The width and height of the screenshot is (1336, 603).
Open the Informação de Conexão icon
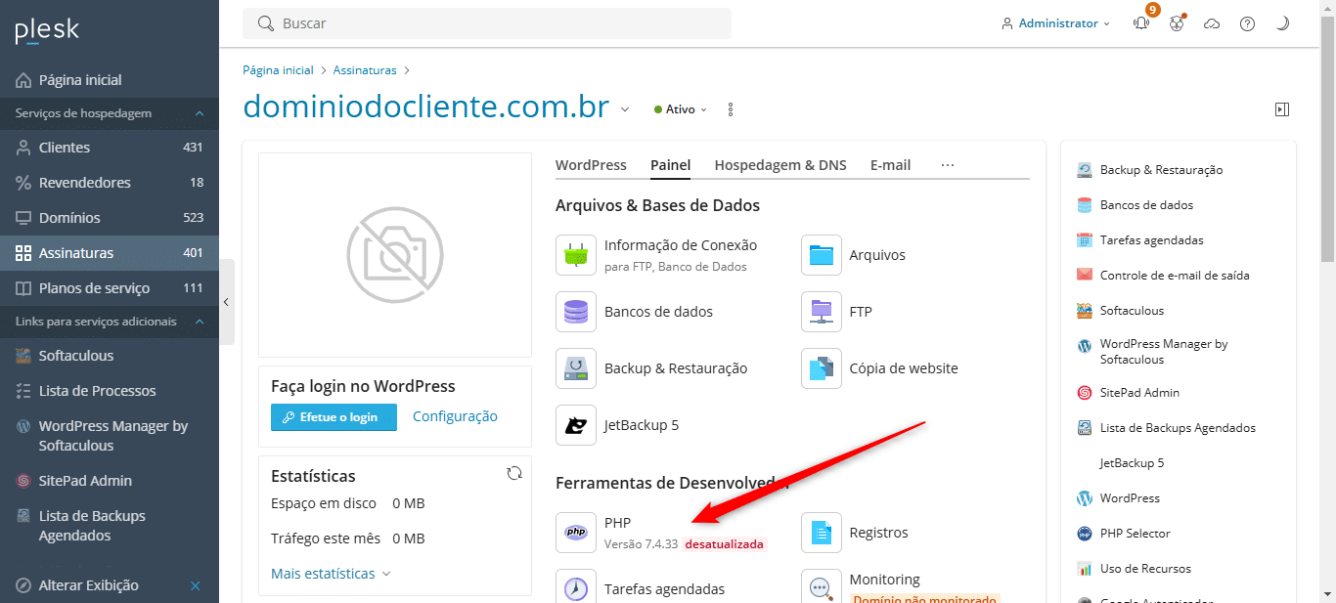click(576, 255)
